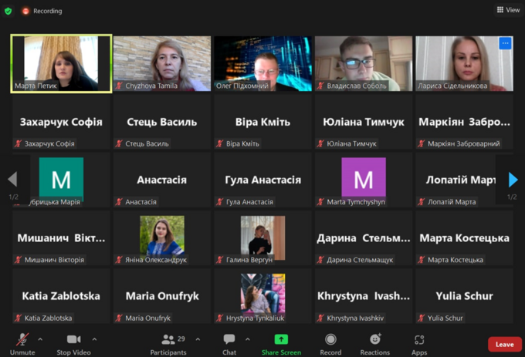525x357 pixels.
Task: Click the Мишанич Вікторія name label
Action: pos(54,260)
